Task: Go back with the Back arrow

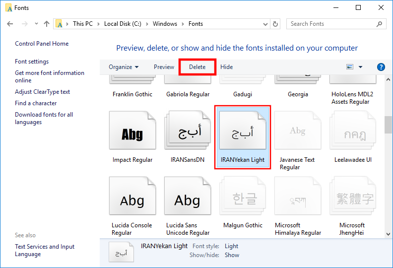Action: [x=10, y=24]
